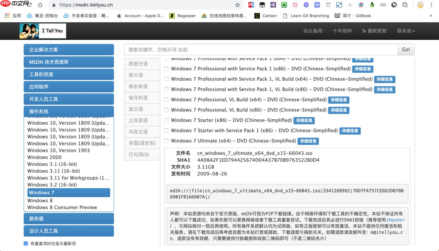439x251 pixels.
Task: Click the Regexper bookmark icon
Action: tap(172, 16)
